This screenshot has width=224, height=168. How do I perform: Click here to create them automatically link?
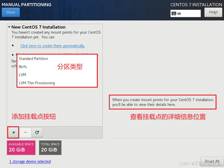pyautogui.click(x=53, y=46)
